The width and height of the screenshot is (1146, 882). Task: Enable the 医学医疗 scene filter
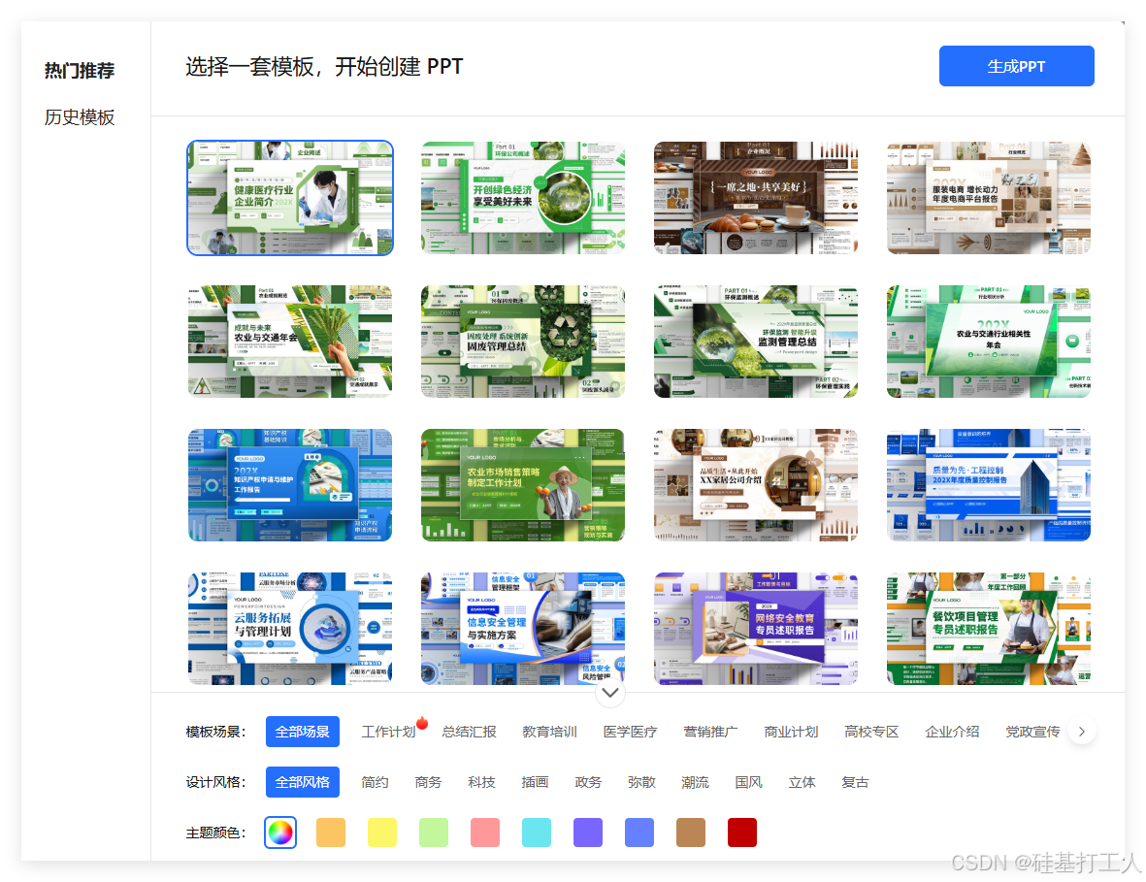(x=630, y=732)
